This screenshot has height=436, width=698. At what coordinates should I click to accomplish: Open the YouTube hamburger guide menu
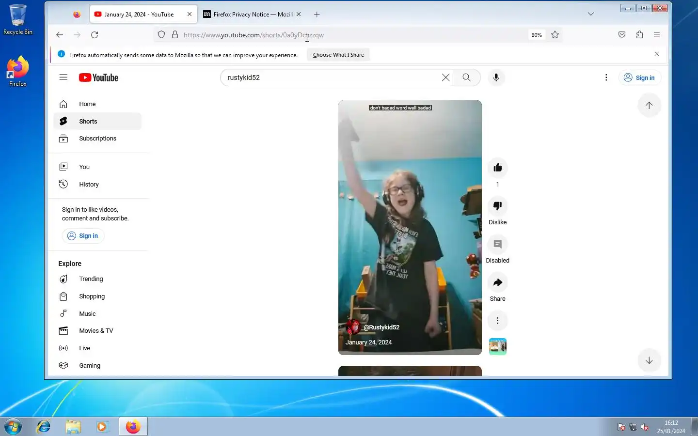pos(63,78)
